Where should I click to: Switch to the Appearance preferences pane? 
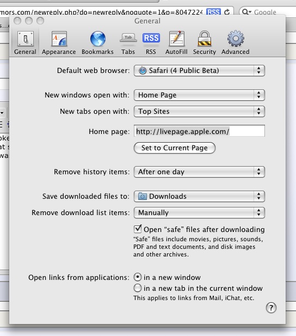(x=59, y=42)
